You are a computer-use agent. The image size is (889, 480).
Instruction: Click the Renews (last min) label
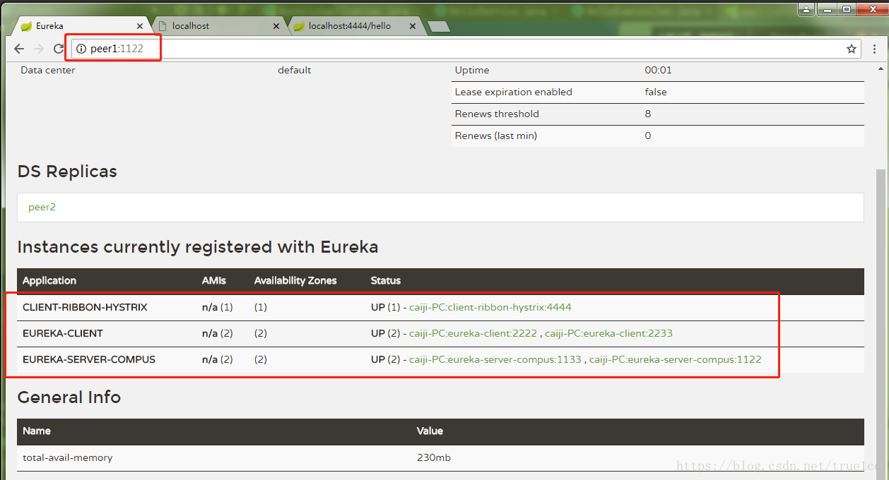[x=496, y=136]
